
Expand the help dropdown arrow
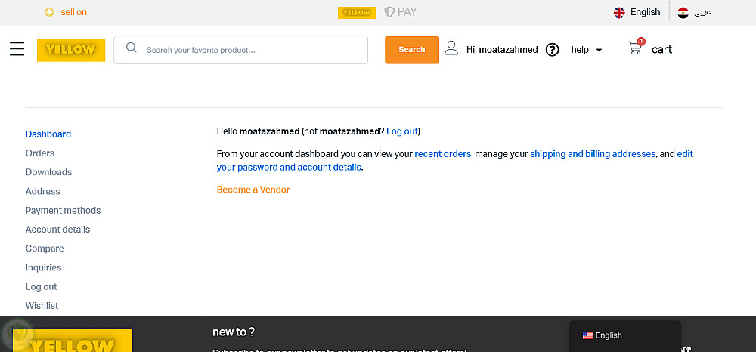click(600, 50)
